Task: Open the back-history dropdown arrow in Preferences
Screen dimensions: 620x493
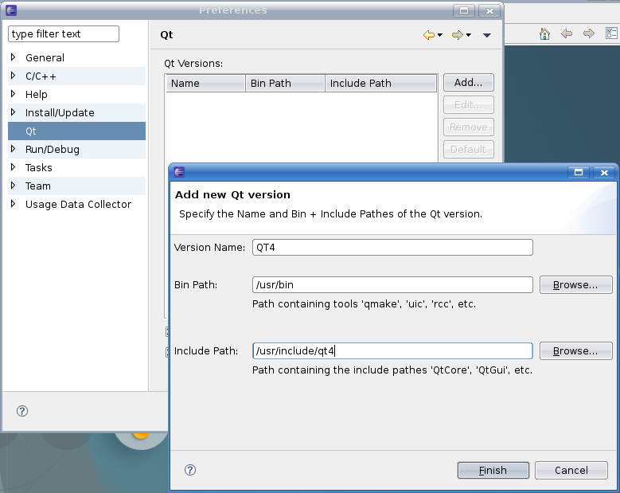Action: (439, 35)
